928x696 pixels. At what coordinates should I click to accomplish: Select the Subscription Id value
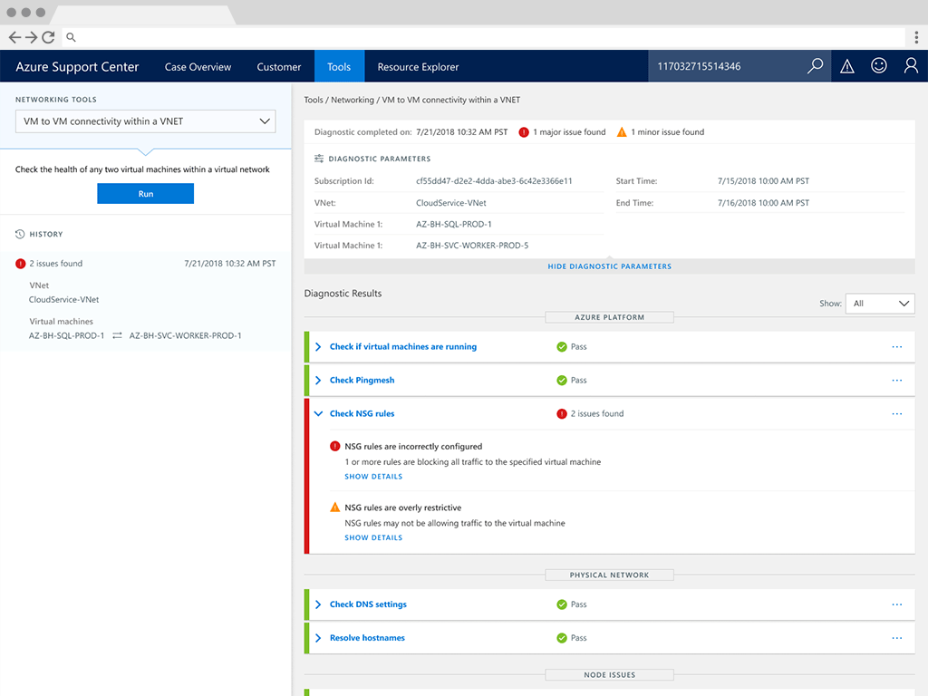[494, 181]
